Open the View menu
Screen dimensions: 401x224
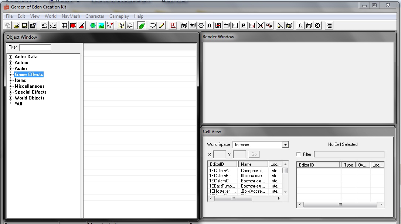coord(35,16)
